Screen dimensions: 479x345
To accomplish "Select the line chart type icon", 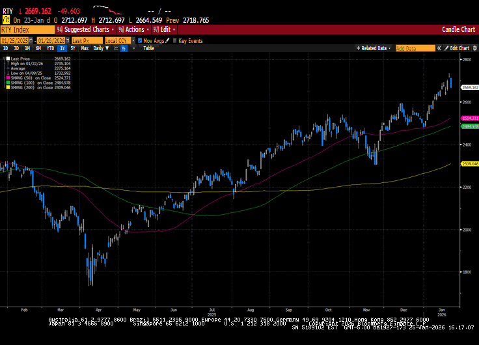I will (x=117, y=48).
